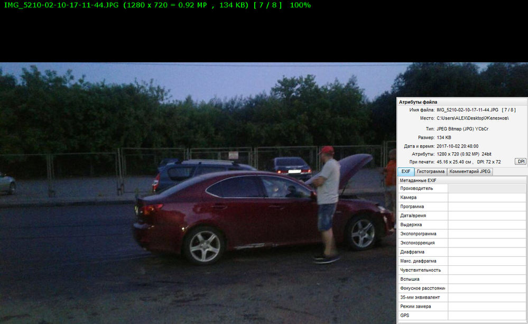Viewport: 528px width, 324px height.
Task: Open the Гистограмма tab
Action: [430, 172]
